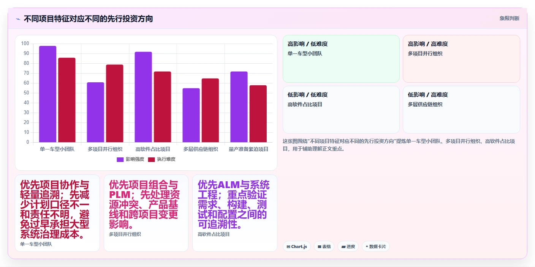Click purple bar for 多层供应链组织
This screenshot has height=267, width=535.
point(191,115)
